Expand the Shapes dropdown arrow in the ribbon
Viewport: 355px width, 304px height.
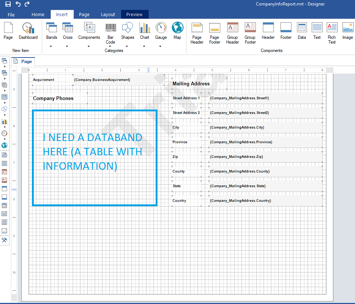pyautogui.click(x=127, y=46)
